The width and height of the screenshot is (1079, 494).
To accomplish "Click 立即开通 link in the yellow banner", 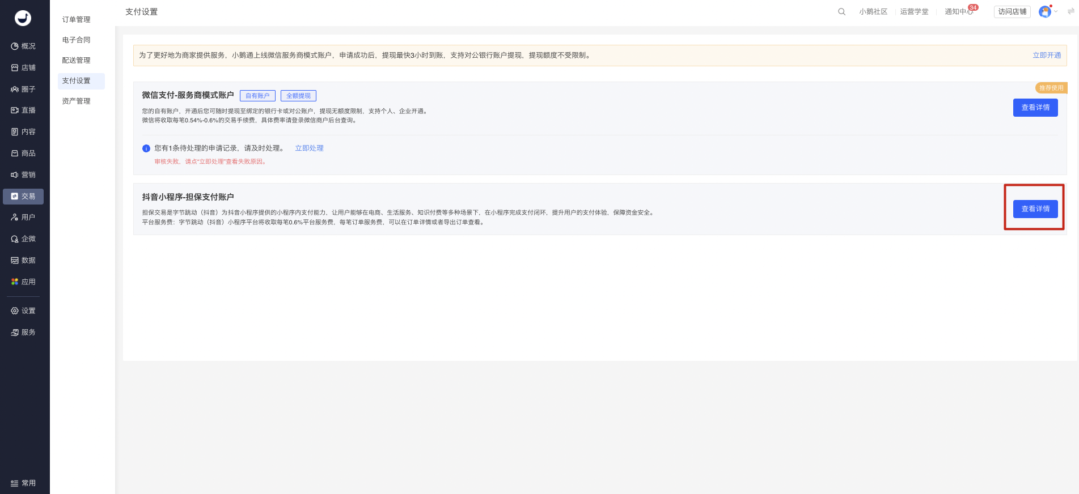I will pyautogui.click(x=1047, y=56).
